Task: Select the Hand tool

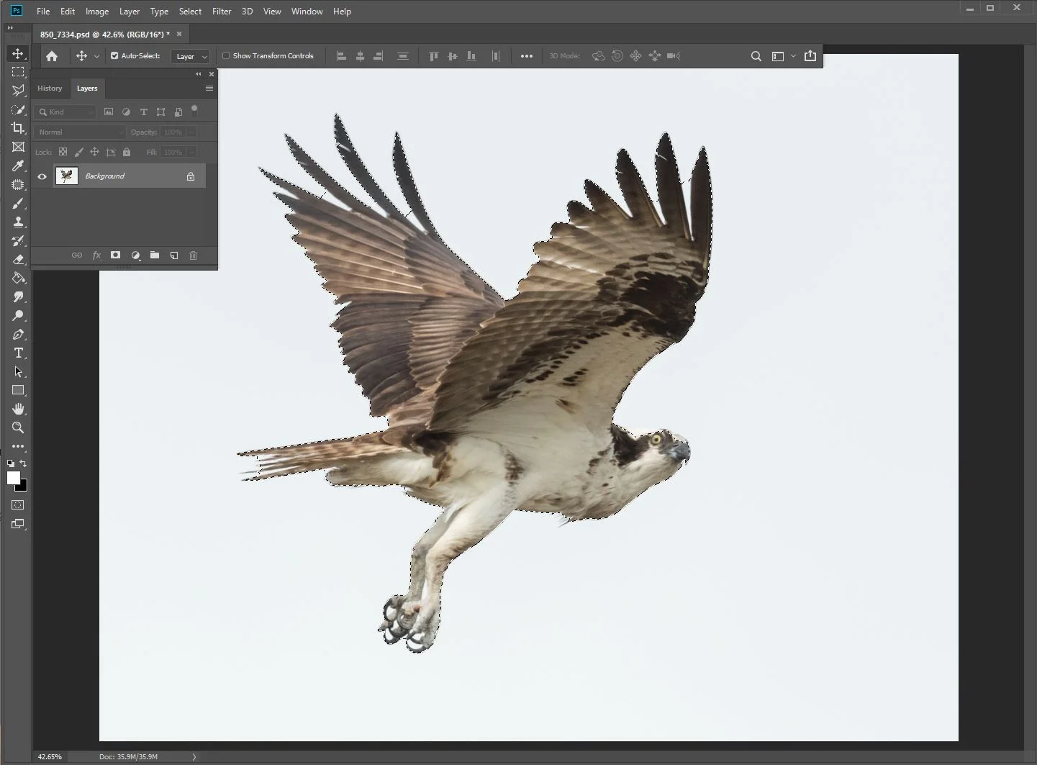Action: coord(18,409)
